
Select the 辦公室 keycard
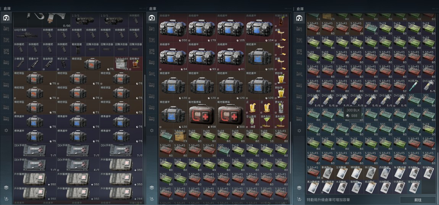371,173
